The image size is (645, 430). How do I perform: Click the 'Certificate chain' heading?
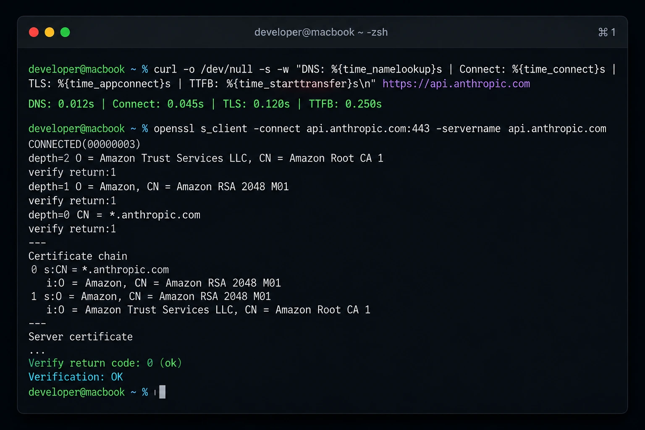point(78,256)
